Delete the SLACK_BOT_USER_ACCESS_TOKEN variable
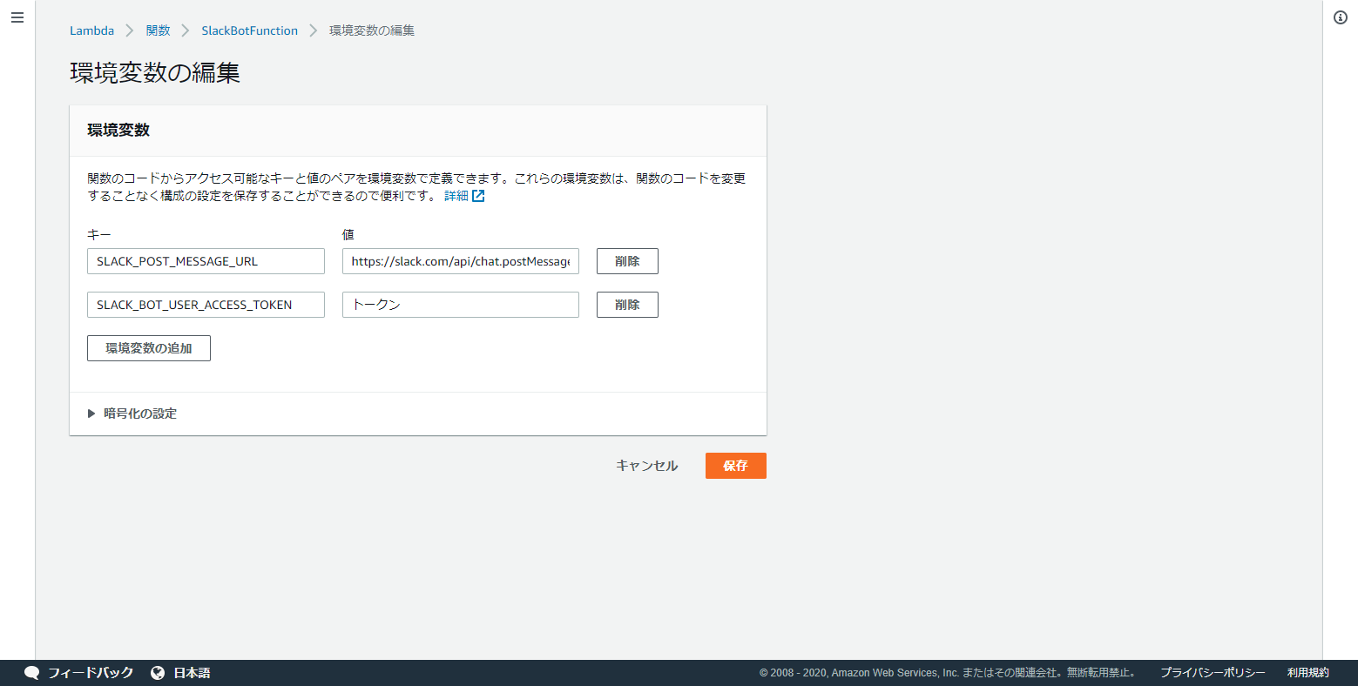This screenshot has height=686, width=1358. pos(627,305)
